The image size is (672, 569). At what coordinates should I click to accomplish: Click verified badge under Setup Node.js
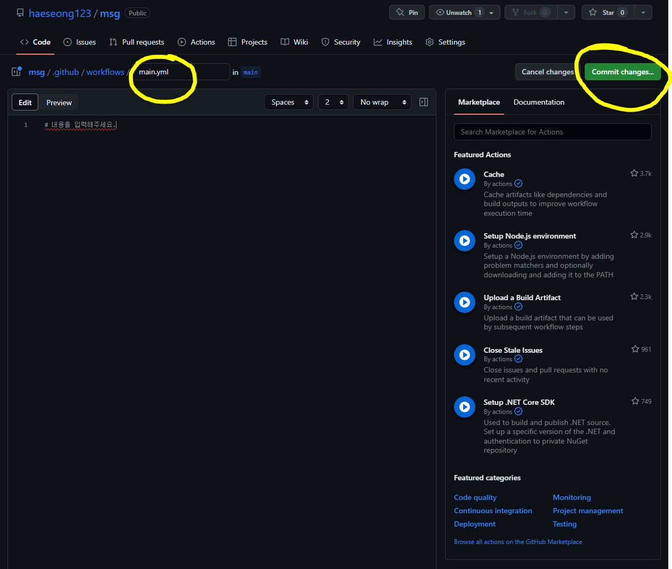coord(518,245)
